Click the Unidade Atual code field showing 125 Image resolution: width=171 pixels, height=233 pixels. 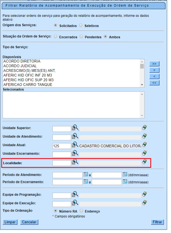(x=62, y=146)
